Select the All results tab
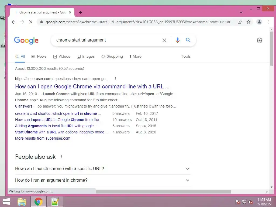Viewport: 276px width, 207px height. coord(20,57)
